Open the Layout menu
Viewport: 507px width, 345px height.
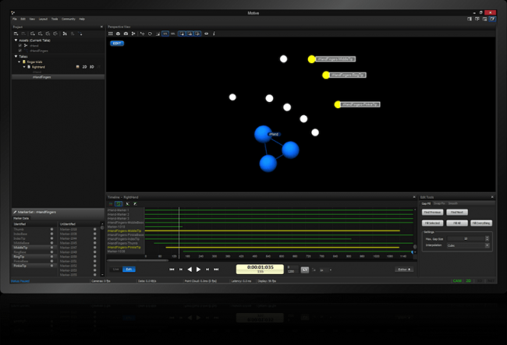(x=43, y=19)
